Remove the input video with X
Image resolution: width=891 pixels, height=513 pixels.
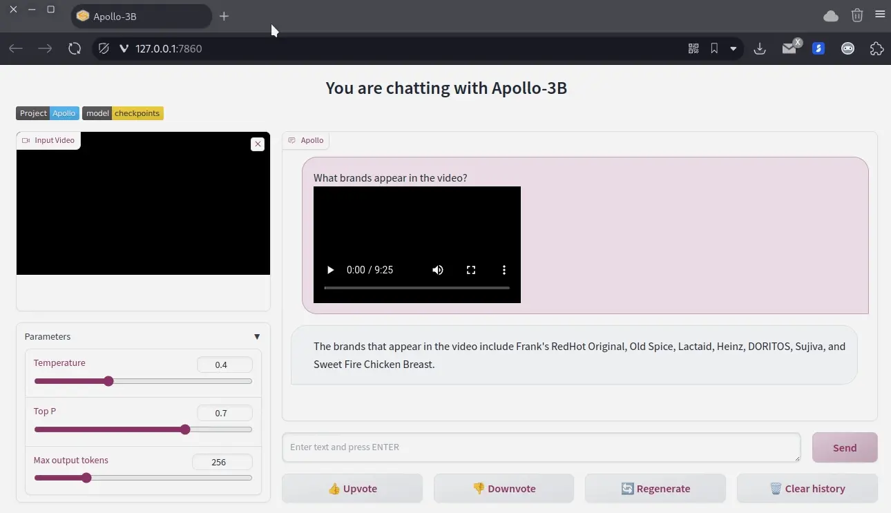coord(258,144)
